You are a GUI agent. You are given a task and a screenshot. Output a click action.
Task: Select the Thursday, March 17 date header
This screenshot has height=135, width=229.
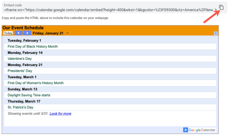click(24, 101)
